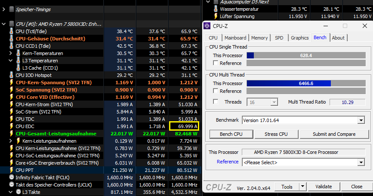Collapse the CPU [#0] AMD Ryzen 7 5800X3D node
The width and height of the screenshot is (373, 196).
click(4, 24)
